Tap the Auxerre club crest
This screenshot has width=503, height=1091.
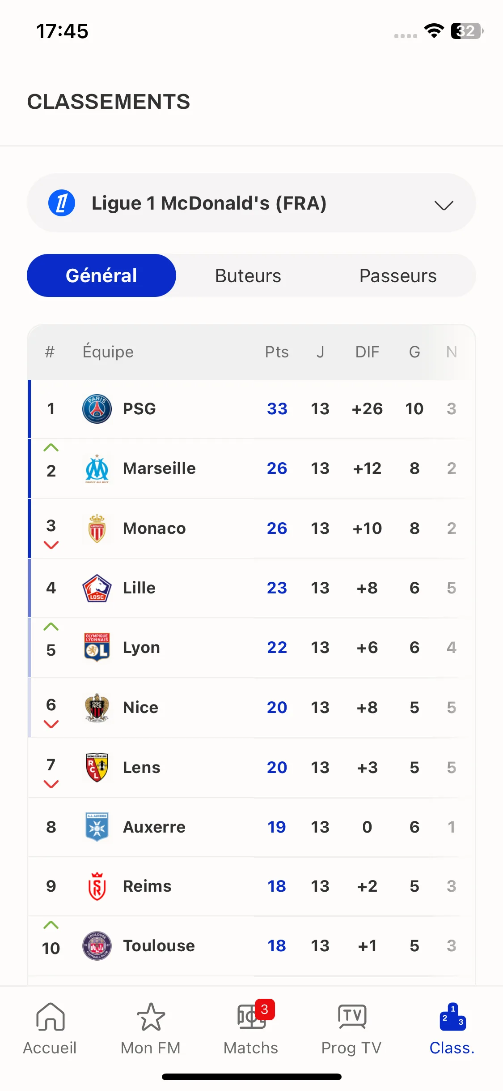click(x=97, y=827)
